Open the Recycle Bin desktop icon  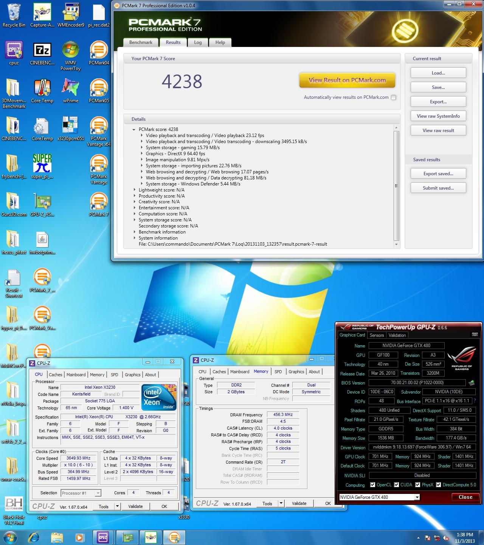14,15
